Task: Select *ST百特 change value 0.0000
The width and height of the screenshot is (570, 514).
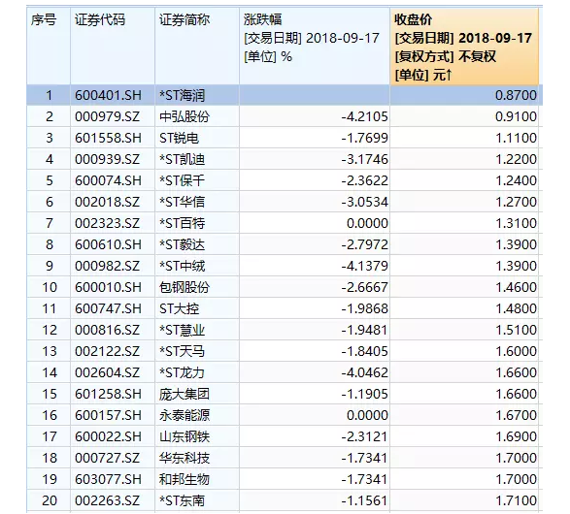Action: tap(315, 223)
